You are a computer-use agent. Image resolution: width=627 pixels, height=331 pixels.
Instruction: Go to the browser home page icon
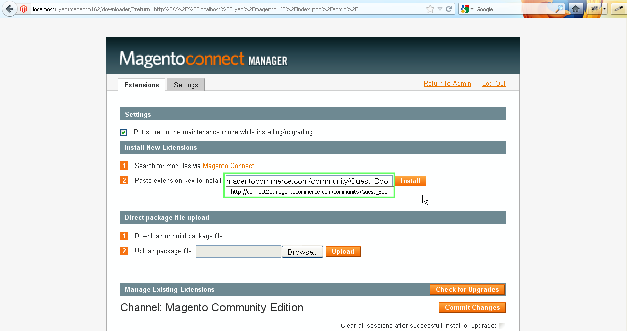click(x=575, y=9)
